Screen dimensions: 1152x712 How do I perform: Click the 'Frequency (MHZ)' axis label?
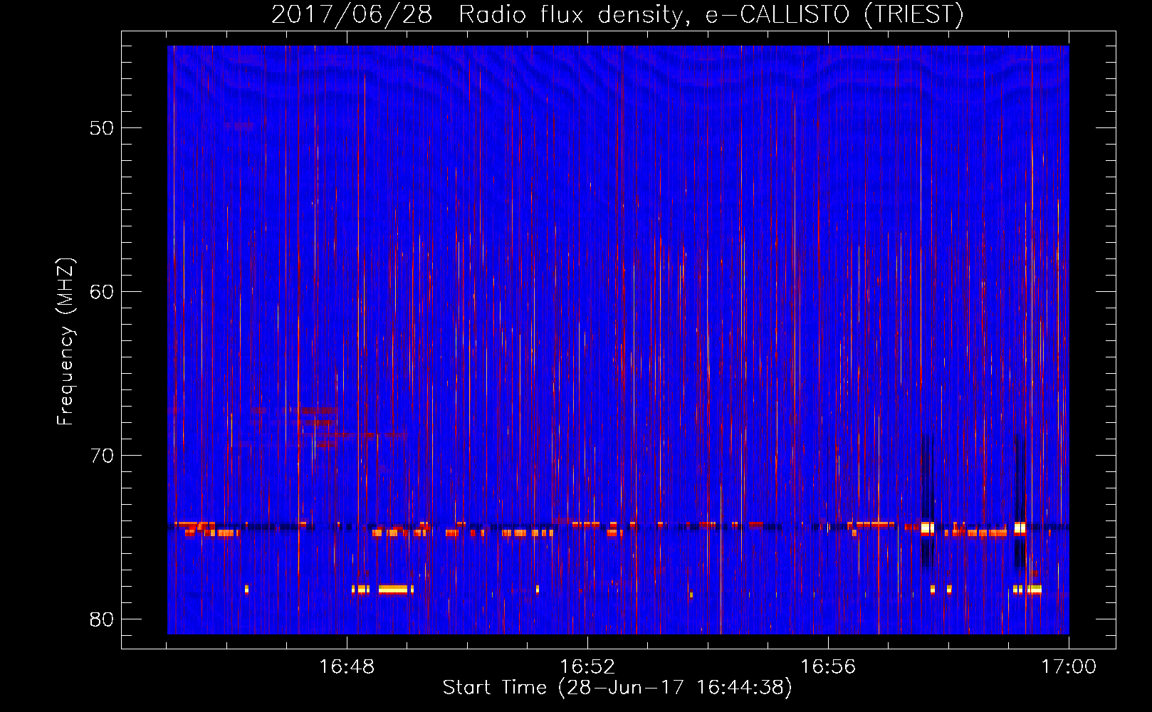tap(65, 342)
